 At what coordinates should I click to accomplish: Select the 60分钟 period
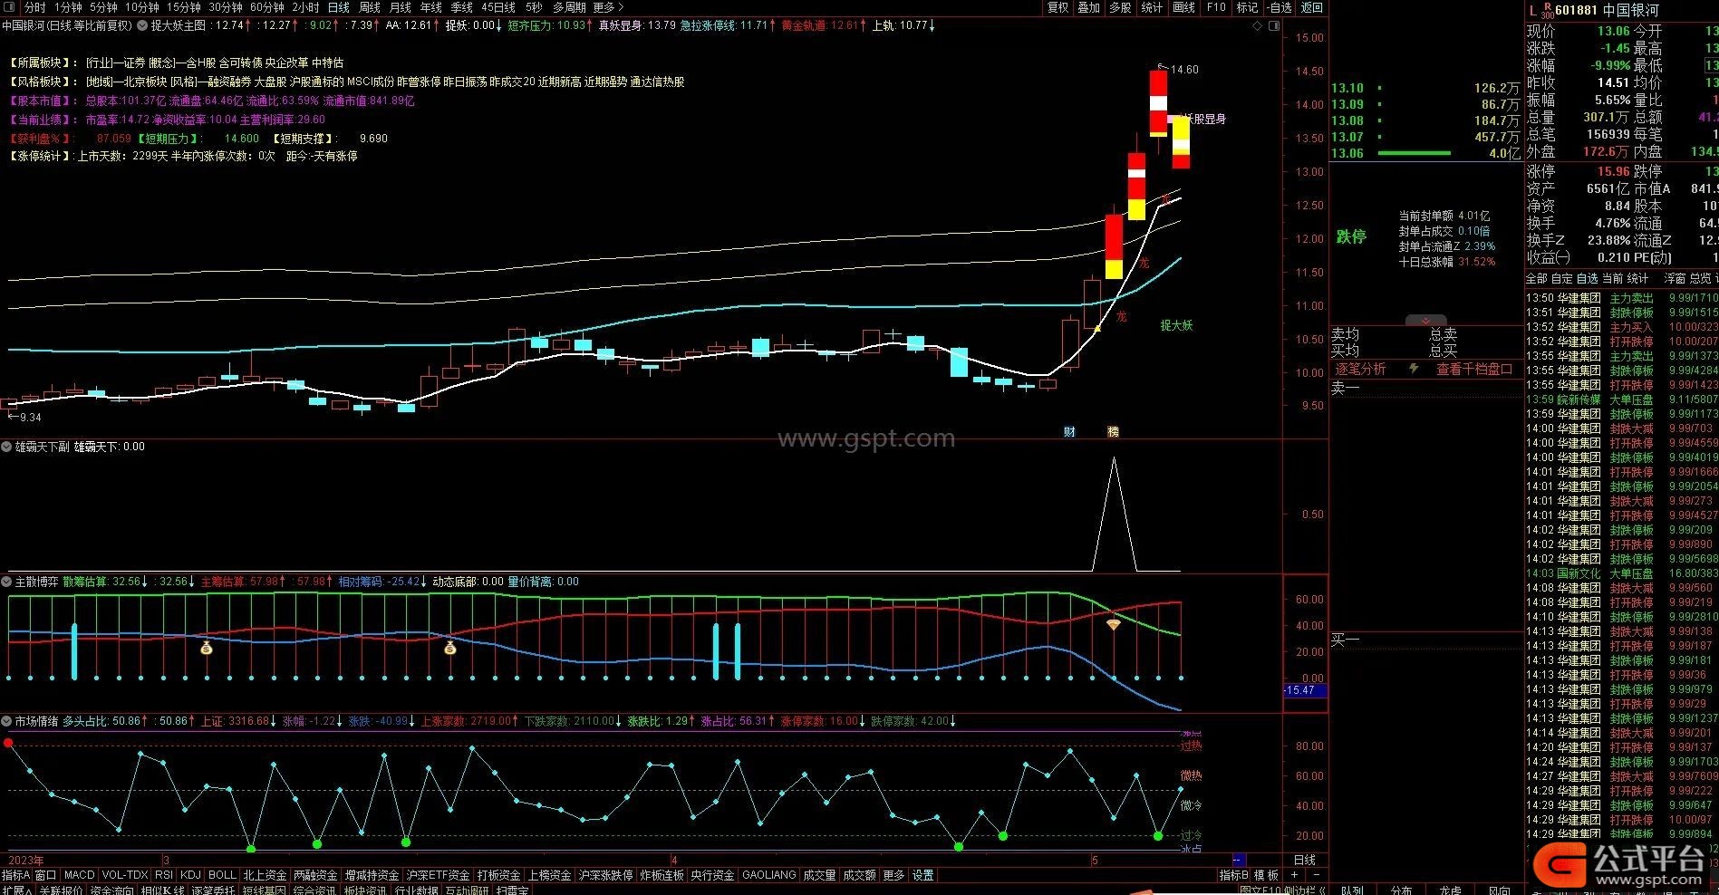click(266, 7)
